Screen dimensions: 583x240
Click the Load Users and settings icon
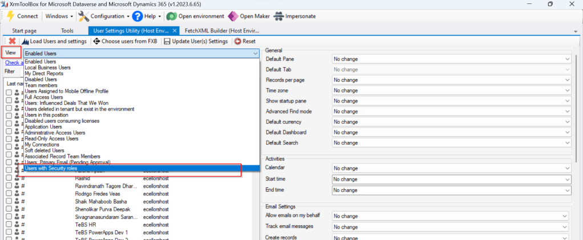tap(25, 41)
